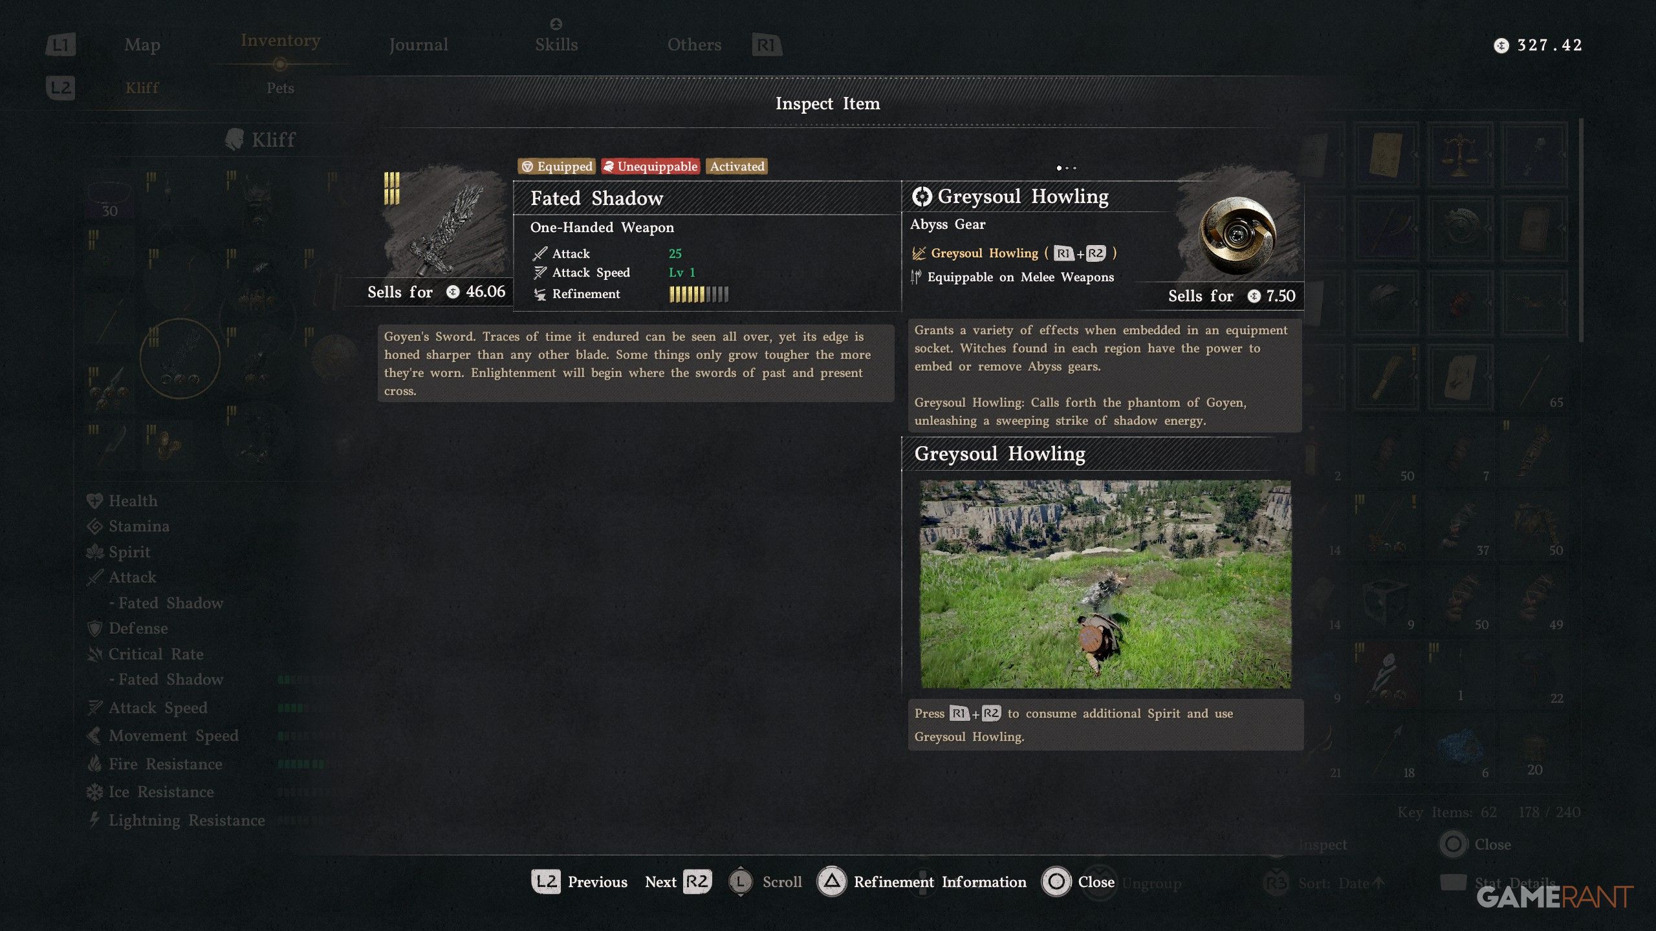1656x931 pixels.
Task: Select the Greysoul Howling gear orb icon
Action: (x=1237, y=235)
